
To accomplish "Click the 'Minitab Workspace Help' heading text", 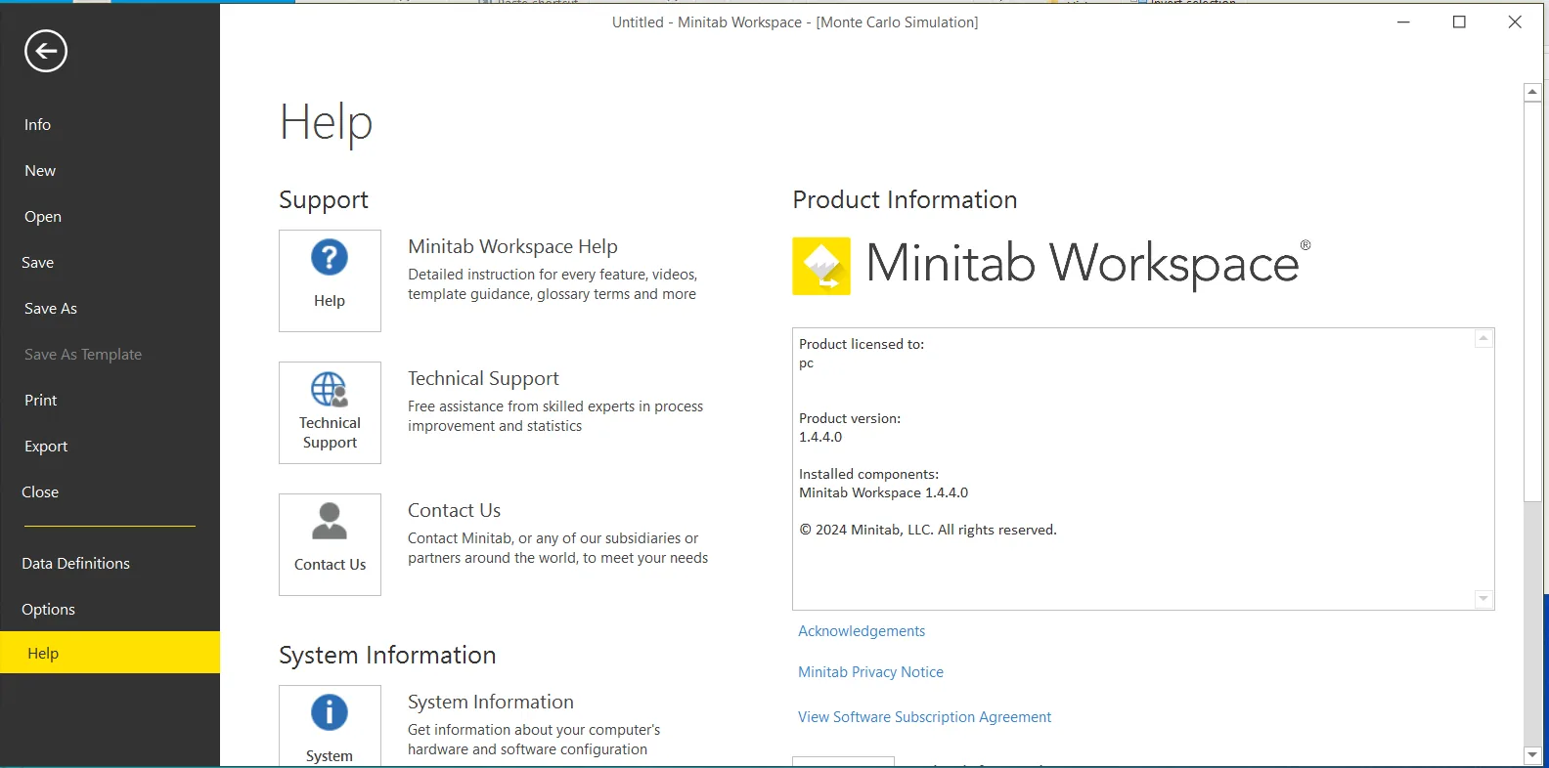I will pyautogui.click(x=512, y=246).
